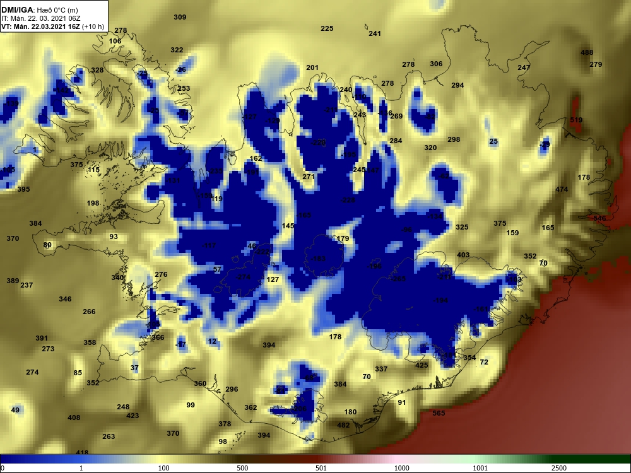Click the 306 map value

point(436,64)
